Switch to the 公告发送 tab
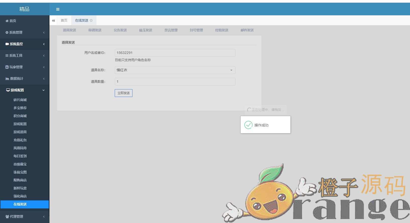 120,30
